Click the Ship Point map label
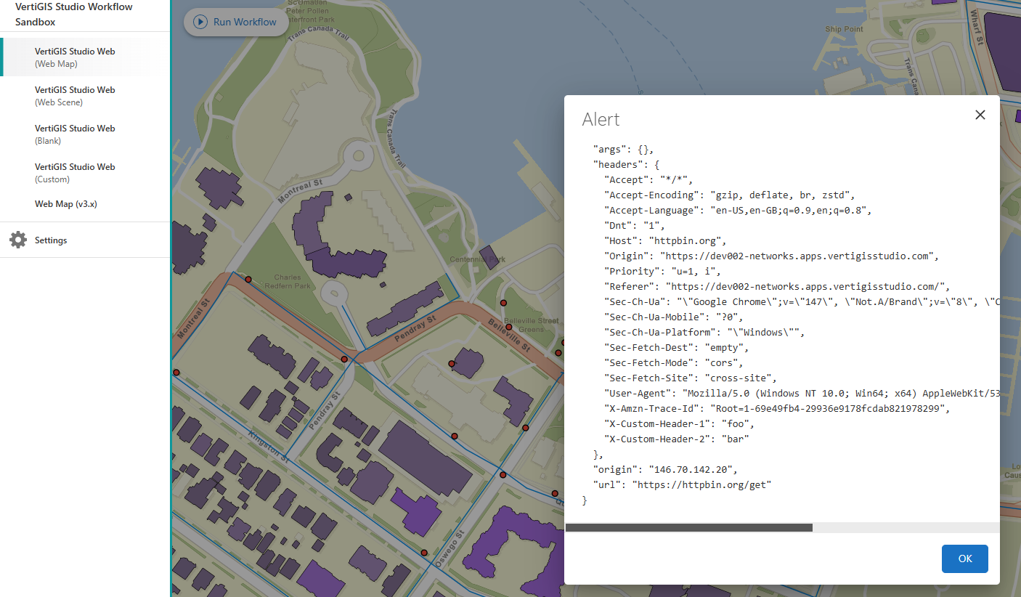This screenshot has width=1021, height=597. pyautogui.click(x=844, y=29)
